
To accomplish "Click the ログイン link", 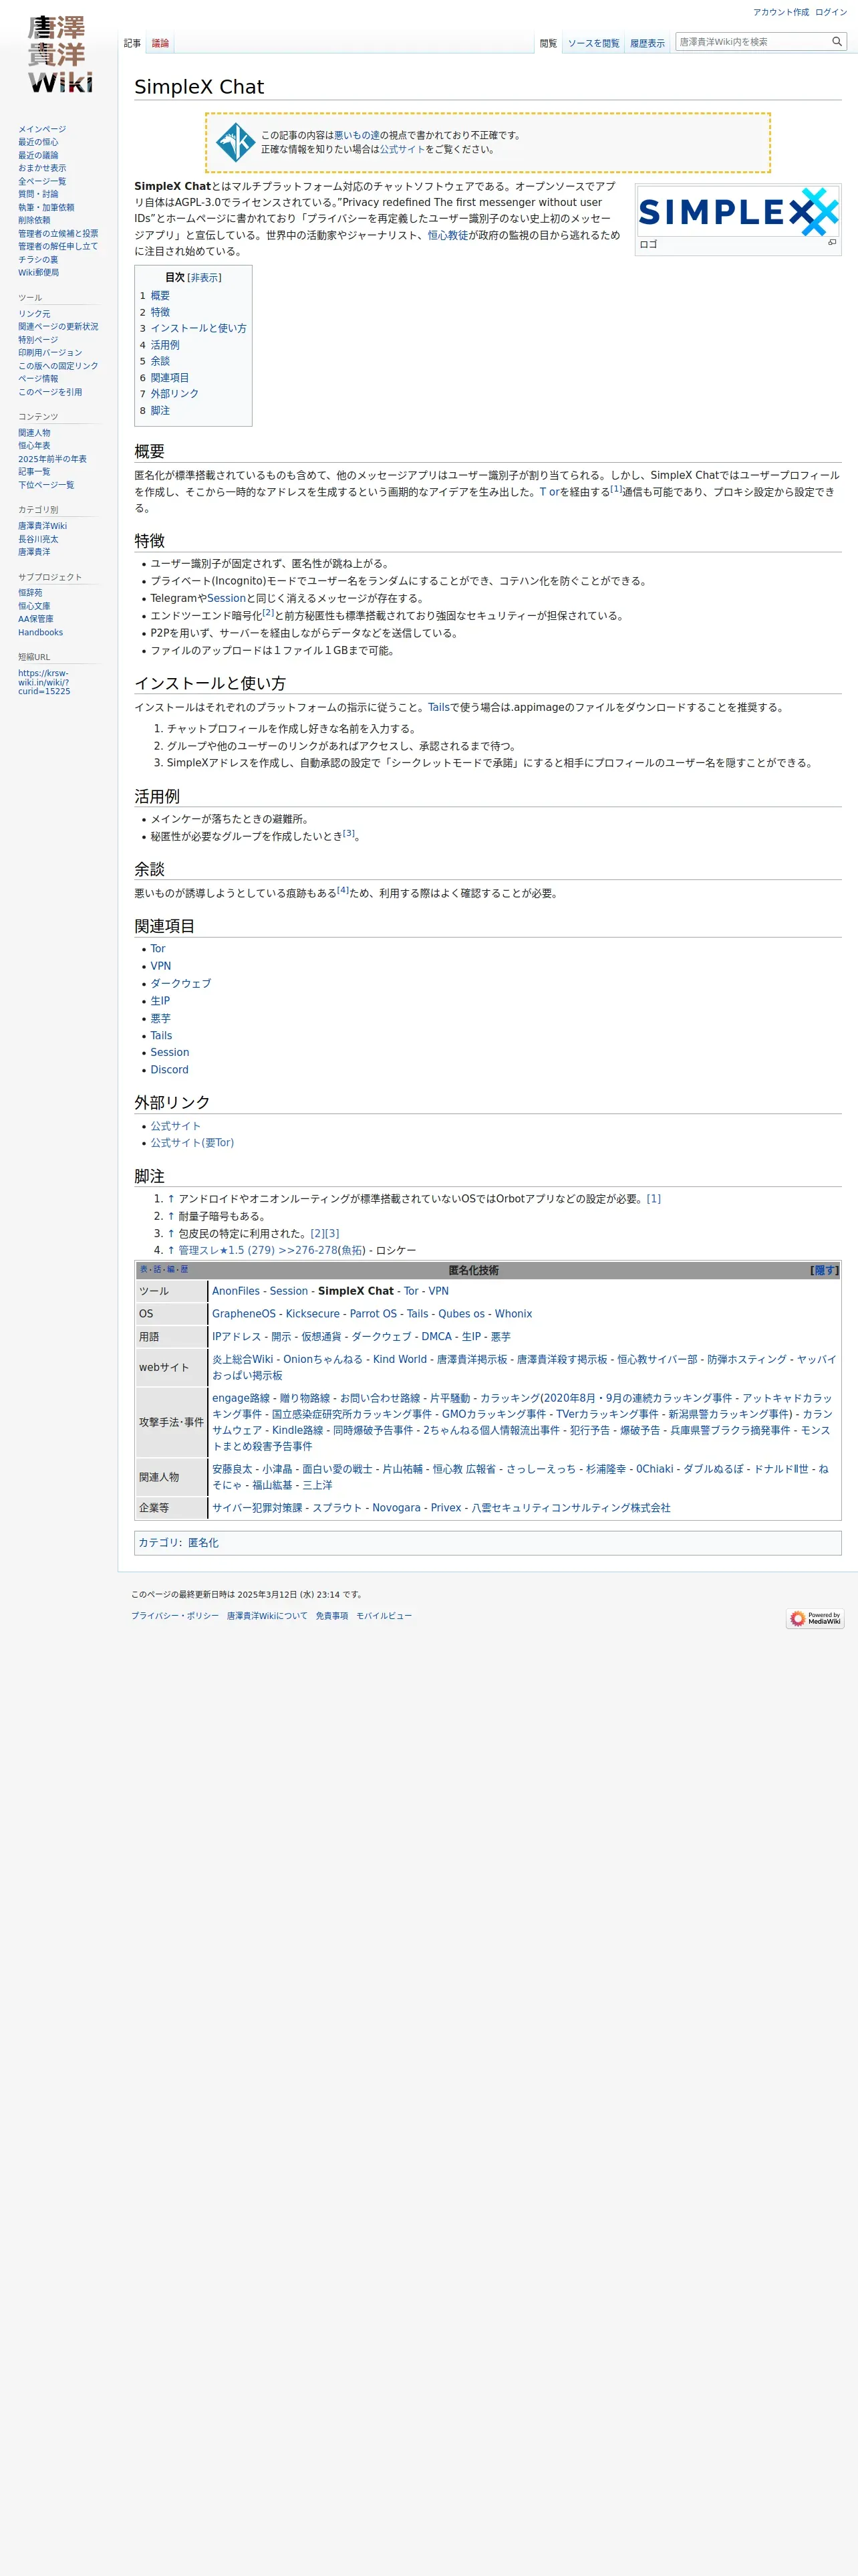I will pos(831,12).
